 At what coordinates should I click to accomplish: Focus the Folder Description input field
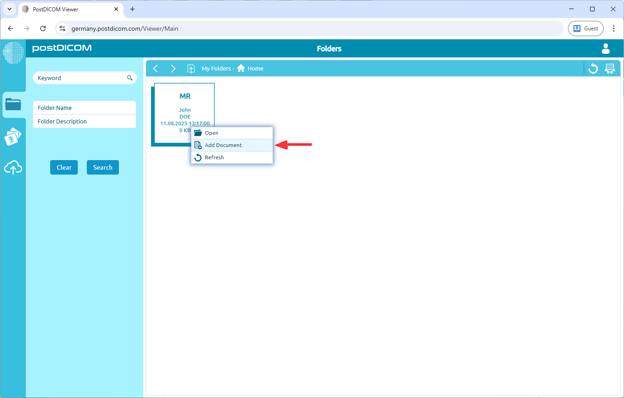coord(85,121)
